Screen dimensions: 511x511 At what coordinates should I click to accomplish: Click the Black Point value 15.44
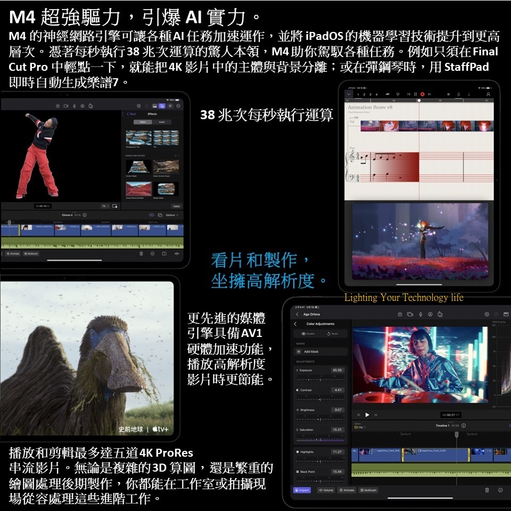pyautogui.click(x=337, y=472)
